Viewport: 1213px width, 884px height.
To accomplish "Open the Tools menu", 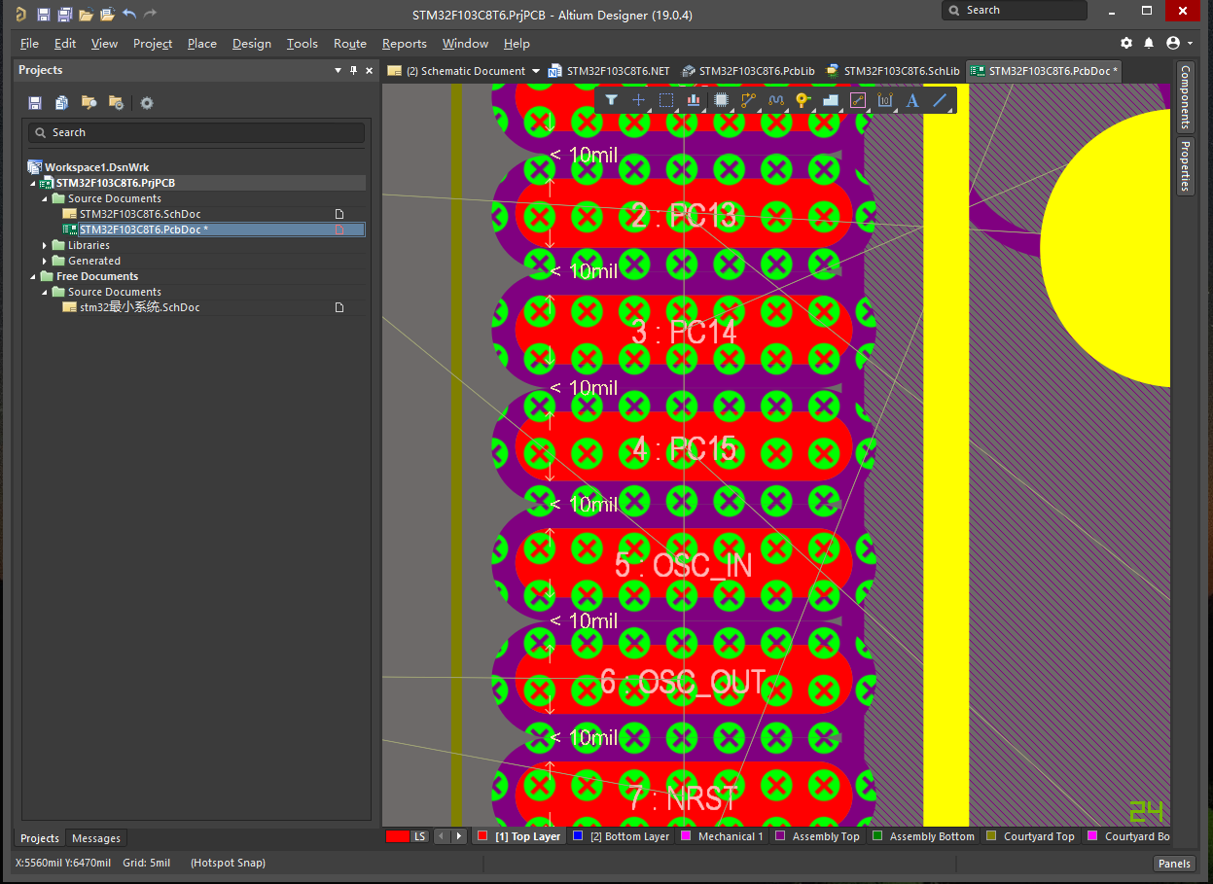I will point(303,44).
